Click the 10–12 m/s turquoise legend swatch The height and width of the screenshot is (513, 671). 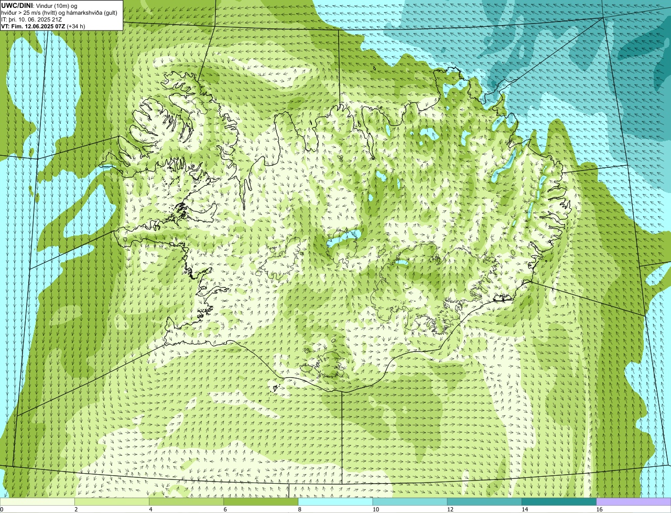410,501
